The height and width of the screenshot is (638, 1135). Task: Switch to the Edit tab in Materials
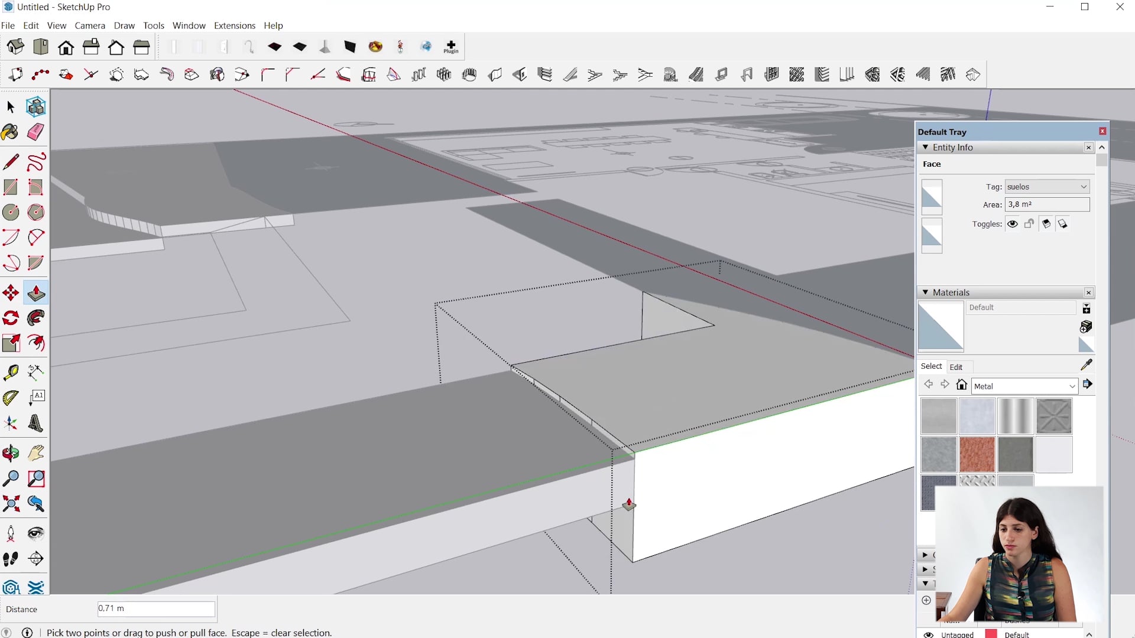[956, 366]
